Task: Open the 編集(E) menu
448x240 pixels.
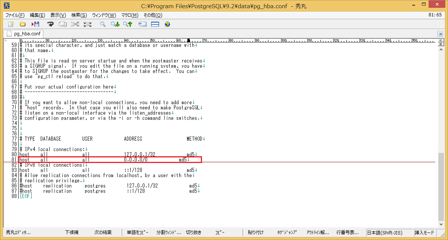Action: click(37, 15)
